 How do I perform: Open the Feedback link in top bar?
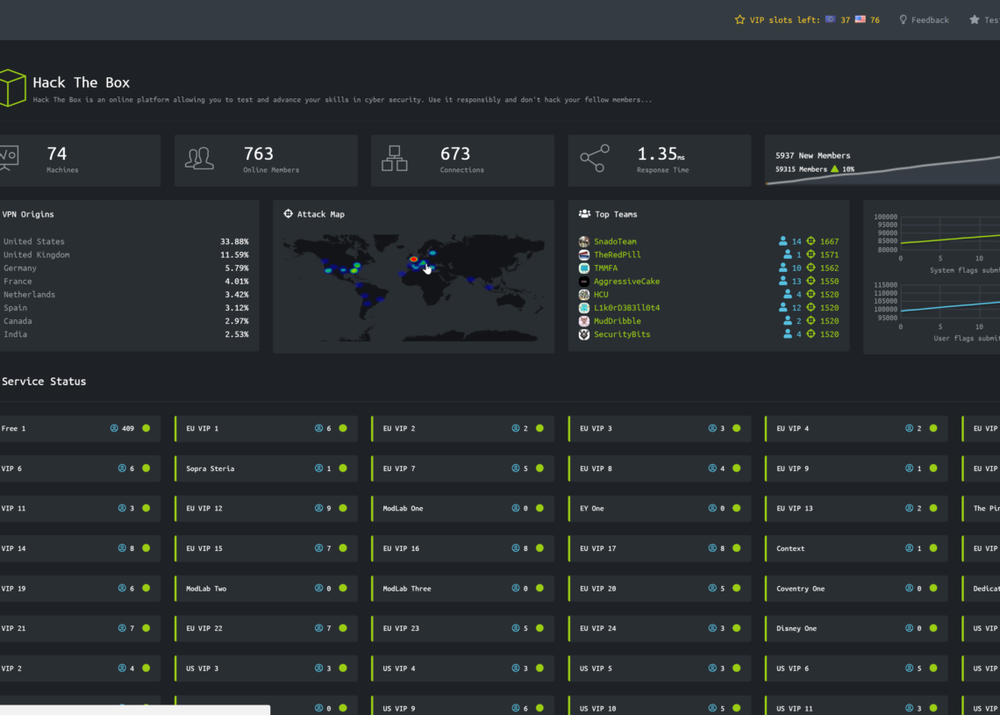[x=930, y=19]
